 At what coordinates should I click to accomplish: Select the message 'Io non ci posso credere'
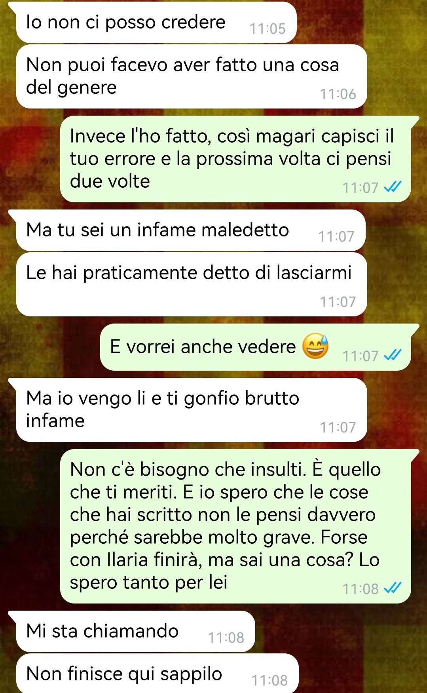pos(156,22)
